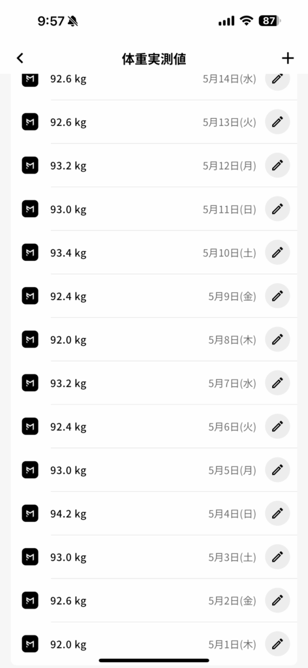Open edit for 5月5日(月) entry

tap(277, 470)
